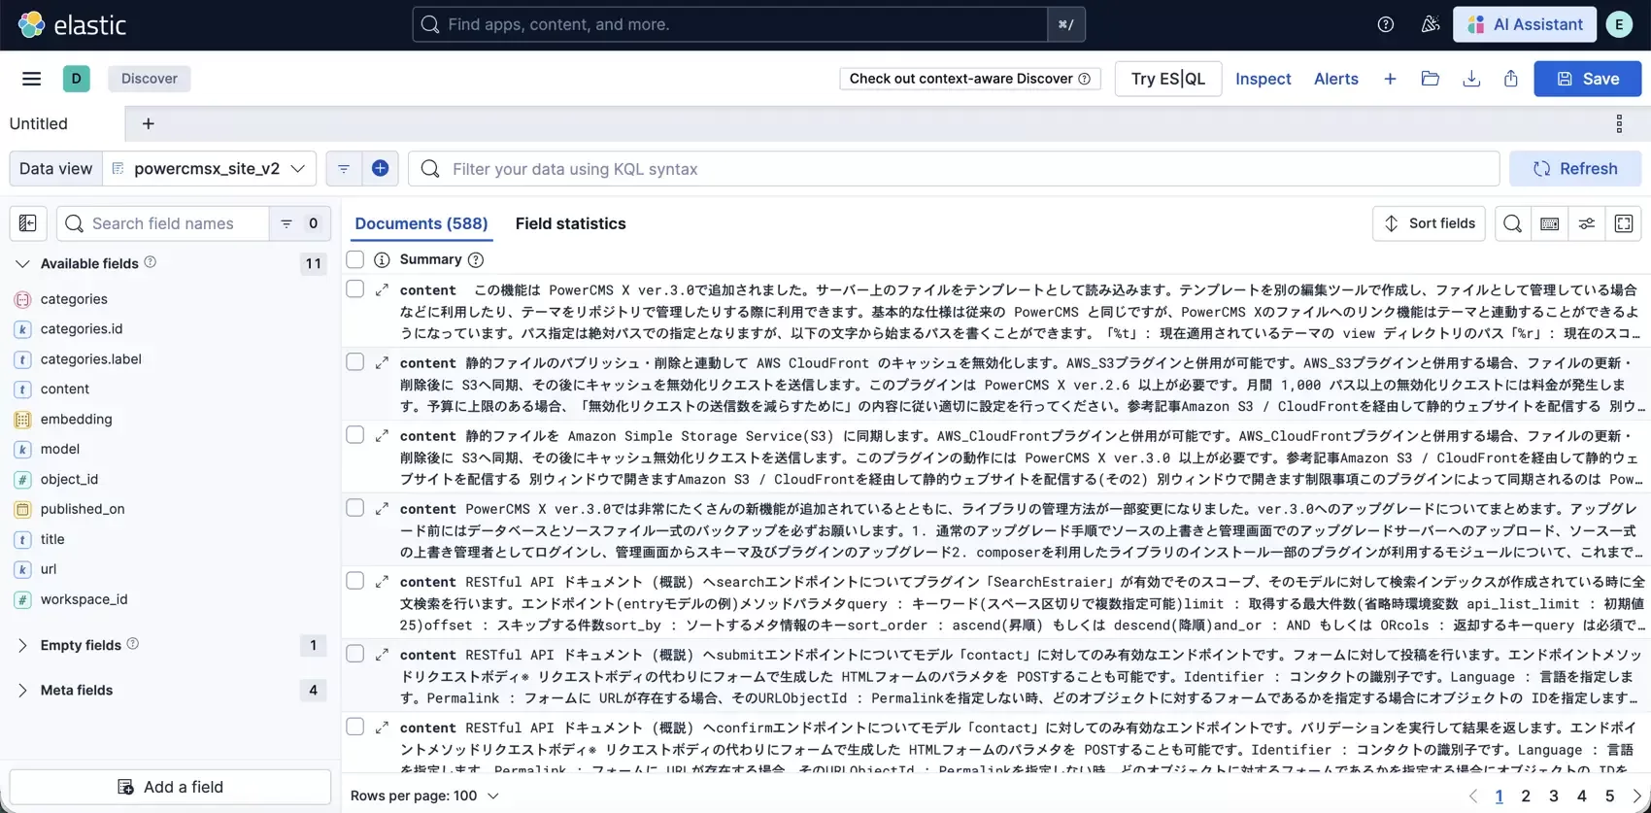Click the add filter plus icon

380,168
